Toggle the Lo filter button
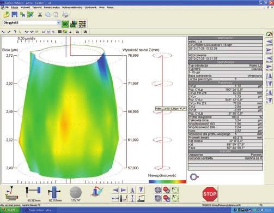This screenshot has height=213, width=274. click(x=43, y=32)
